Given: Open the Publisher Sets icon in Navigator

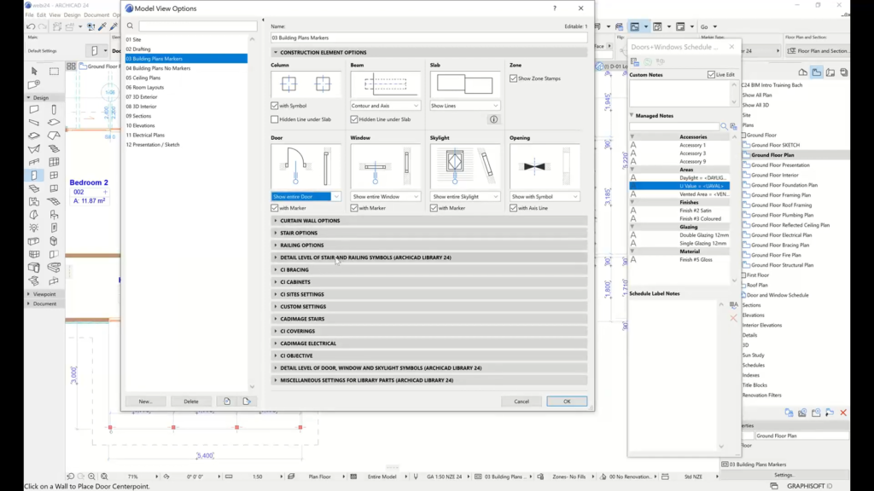Looking at the screenshot, I should [x=844, y=72].
